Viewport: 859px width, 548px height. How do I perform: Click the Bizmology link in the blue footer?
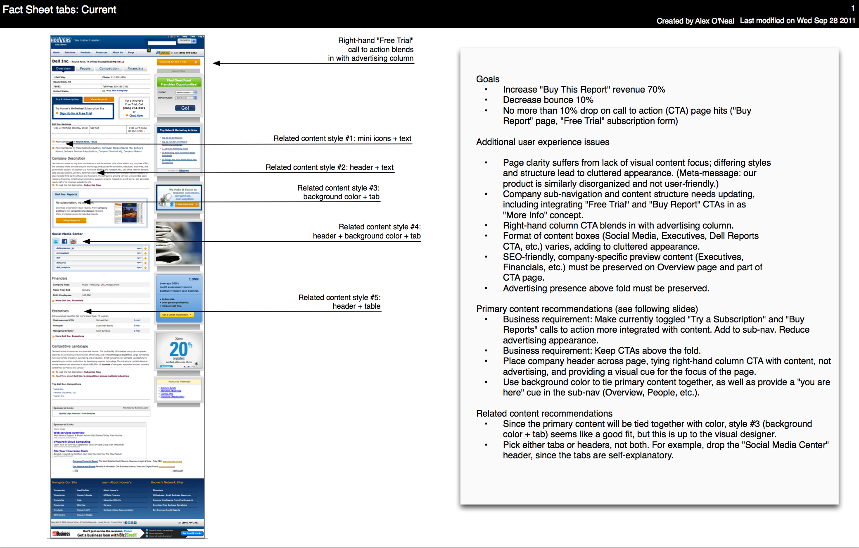[158, 490]
